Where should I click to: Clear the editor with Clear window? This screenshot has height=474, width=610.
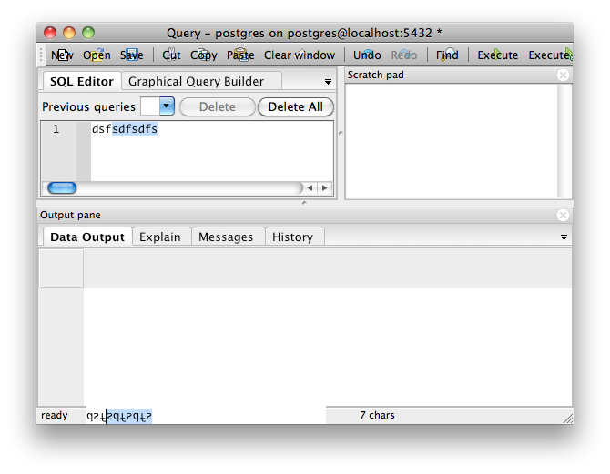[300, 55]
